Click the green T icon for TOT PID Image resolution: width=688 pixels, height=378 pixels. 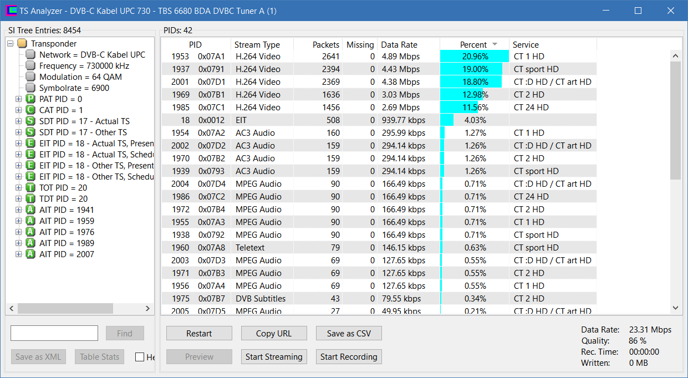[30, 188]
